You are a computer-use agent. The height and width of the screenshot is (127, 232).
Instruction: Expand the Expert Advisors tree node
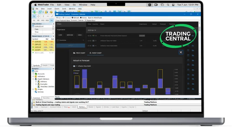pyautogui.click(x=33, y=79)
